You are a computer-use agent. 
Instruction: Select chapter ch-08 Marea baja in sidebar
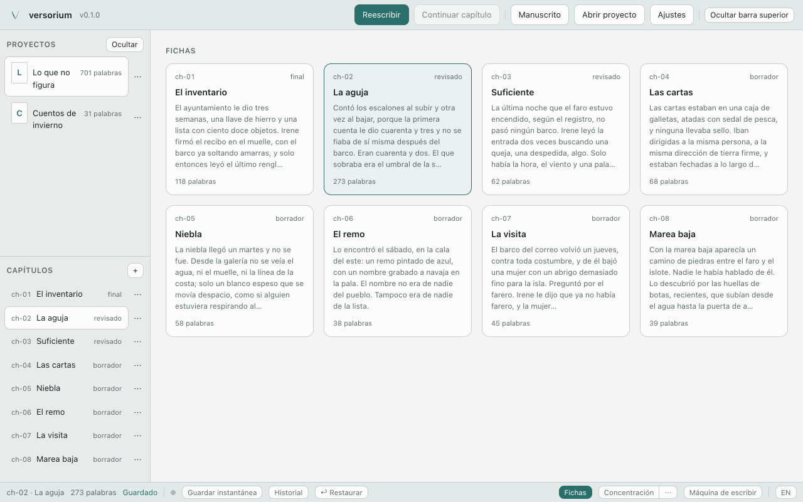click(66, 459)
